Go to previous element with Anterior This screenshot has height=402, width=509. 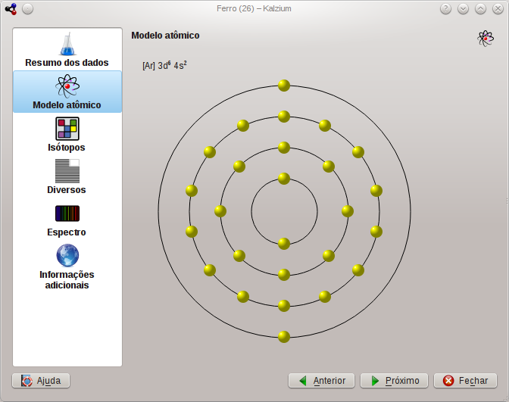pyautogui.click(x=322, y=380)
